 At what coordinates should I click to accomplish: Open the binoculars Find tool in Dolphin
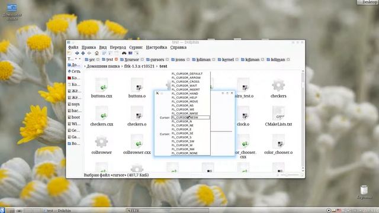124,53
